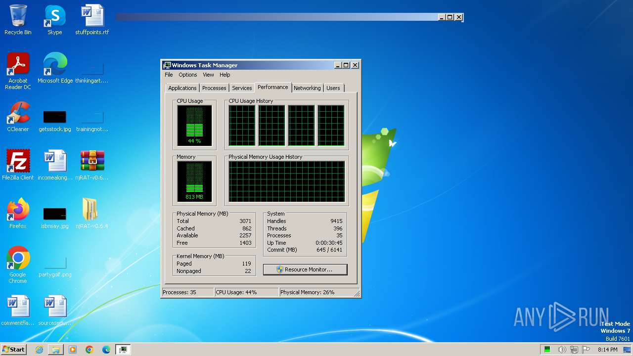Viewport: 633px width, 356px height.
Task: Switch to the Applications tab
Action: point(182,88)
